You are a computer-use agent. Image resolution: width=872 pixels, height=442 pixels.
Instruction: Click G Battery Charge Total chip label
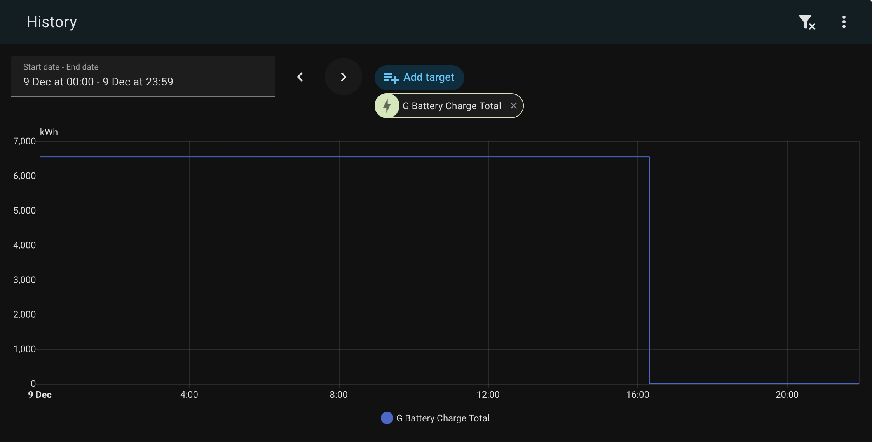click(452, 106)
